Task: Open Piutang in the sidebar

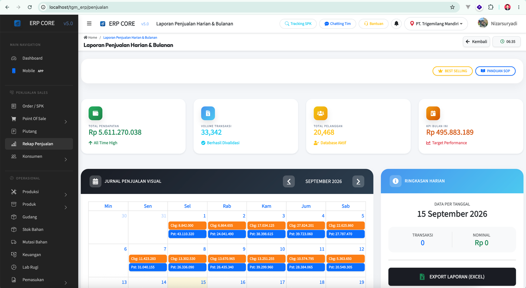Action: tap(39, 132)
